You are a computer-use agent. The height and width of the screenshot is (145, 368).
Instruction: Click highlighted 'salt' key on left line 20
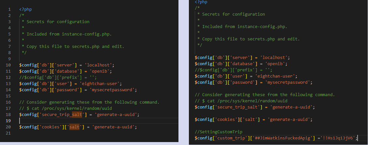[x=74, y=127]
